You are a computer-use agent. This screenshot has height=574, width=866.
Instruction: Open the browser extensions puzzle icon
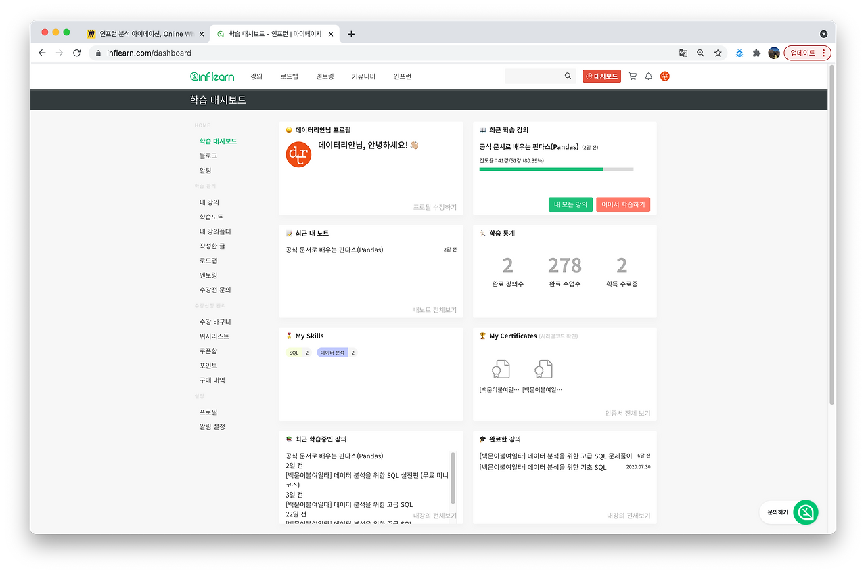(x=756, y=53)
